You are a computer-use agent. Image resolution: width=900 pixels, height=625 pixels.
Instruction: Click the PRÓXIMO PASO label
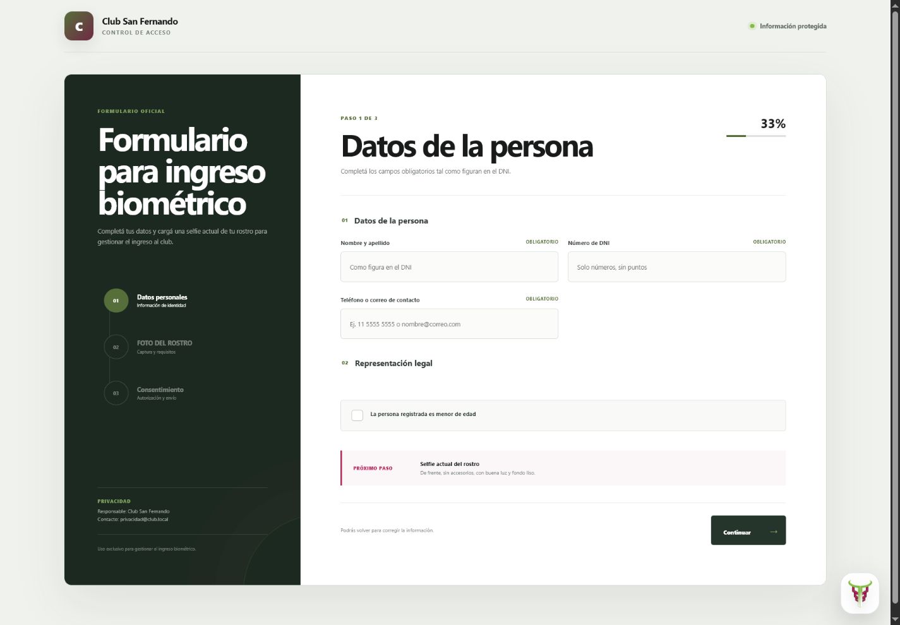[373, 468]
